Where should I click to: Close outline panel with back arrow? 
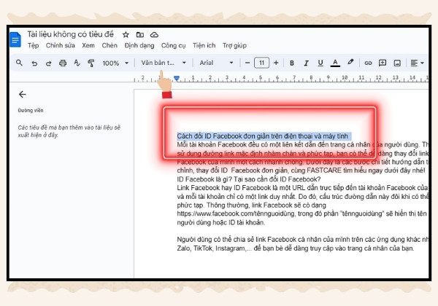23,95
